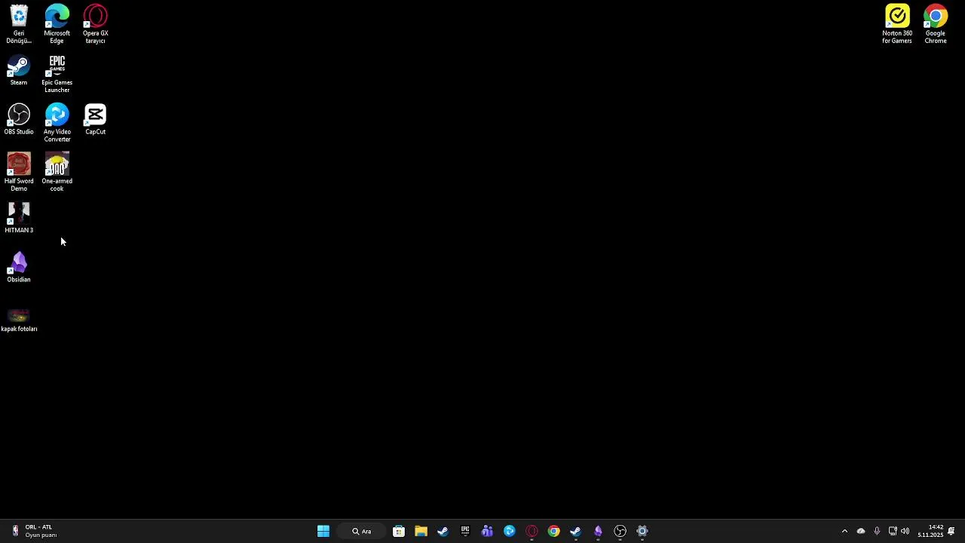The height and width of the screenshot is (543, 965).
Task: Open the clock showing 14:42
Action: click(x=930, y=531)
